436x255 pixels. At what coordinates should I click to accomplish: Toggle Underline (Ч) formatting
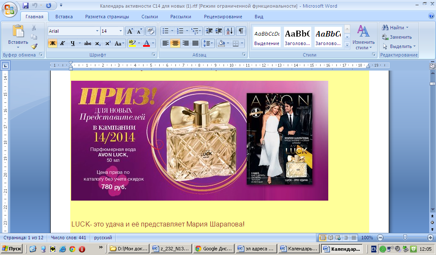point(72,43)
